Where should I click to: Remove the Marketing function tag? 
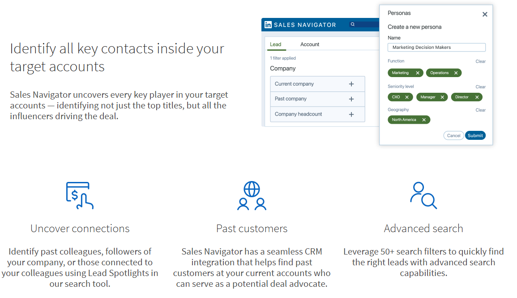418,73
